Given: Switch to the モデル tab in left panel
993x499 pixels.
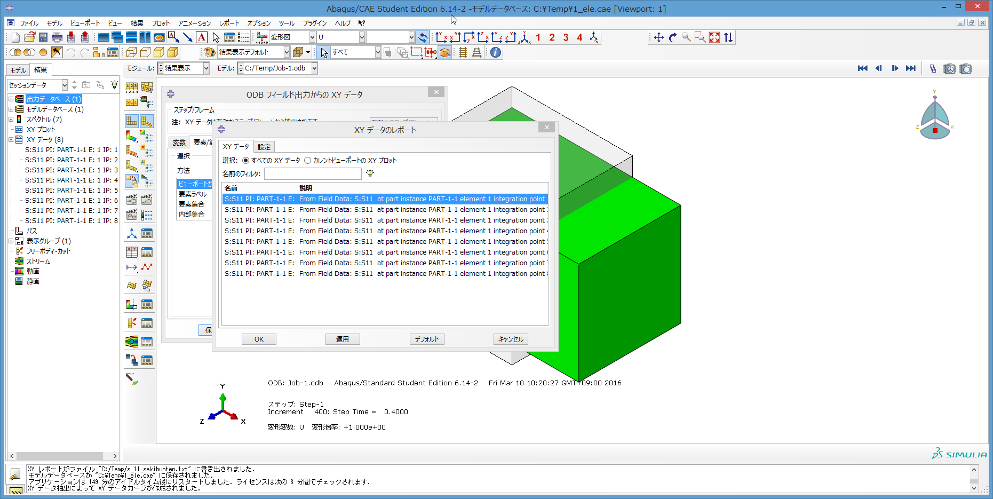Looking at the screenshot, I should click(18, 70).
